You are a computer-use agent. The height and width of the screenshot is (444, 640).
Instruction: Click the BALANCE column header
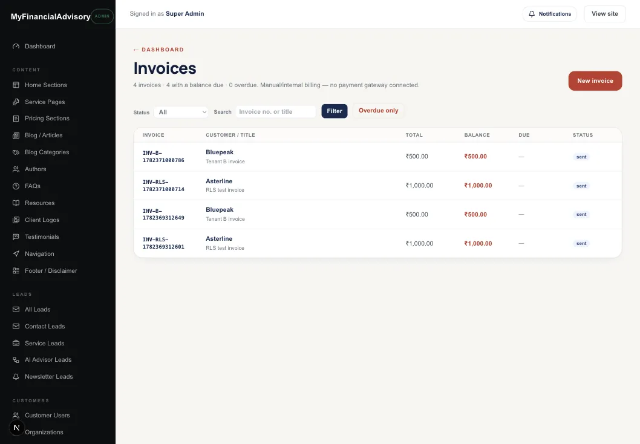[x=477, y=135]
